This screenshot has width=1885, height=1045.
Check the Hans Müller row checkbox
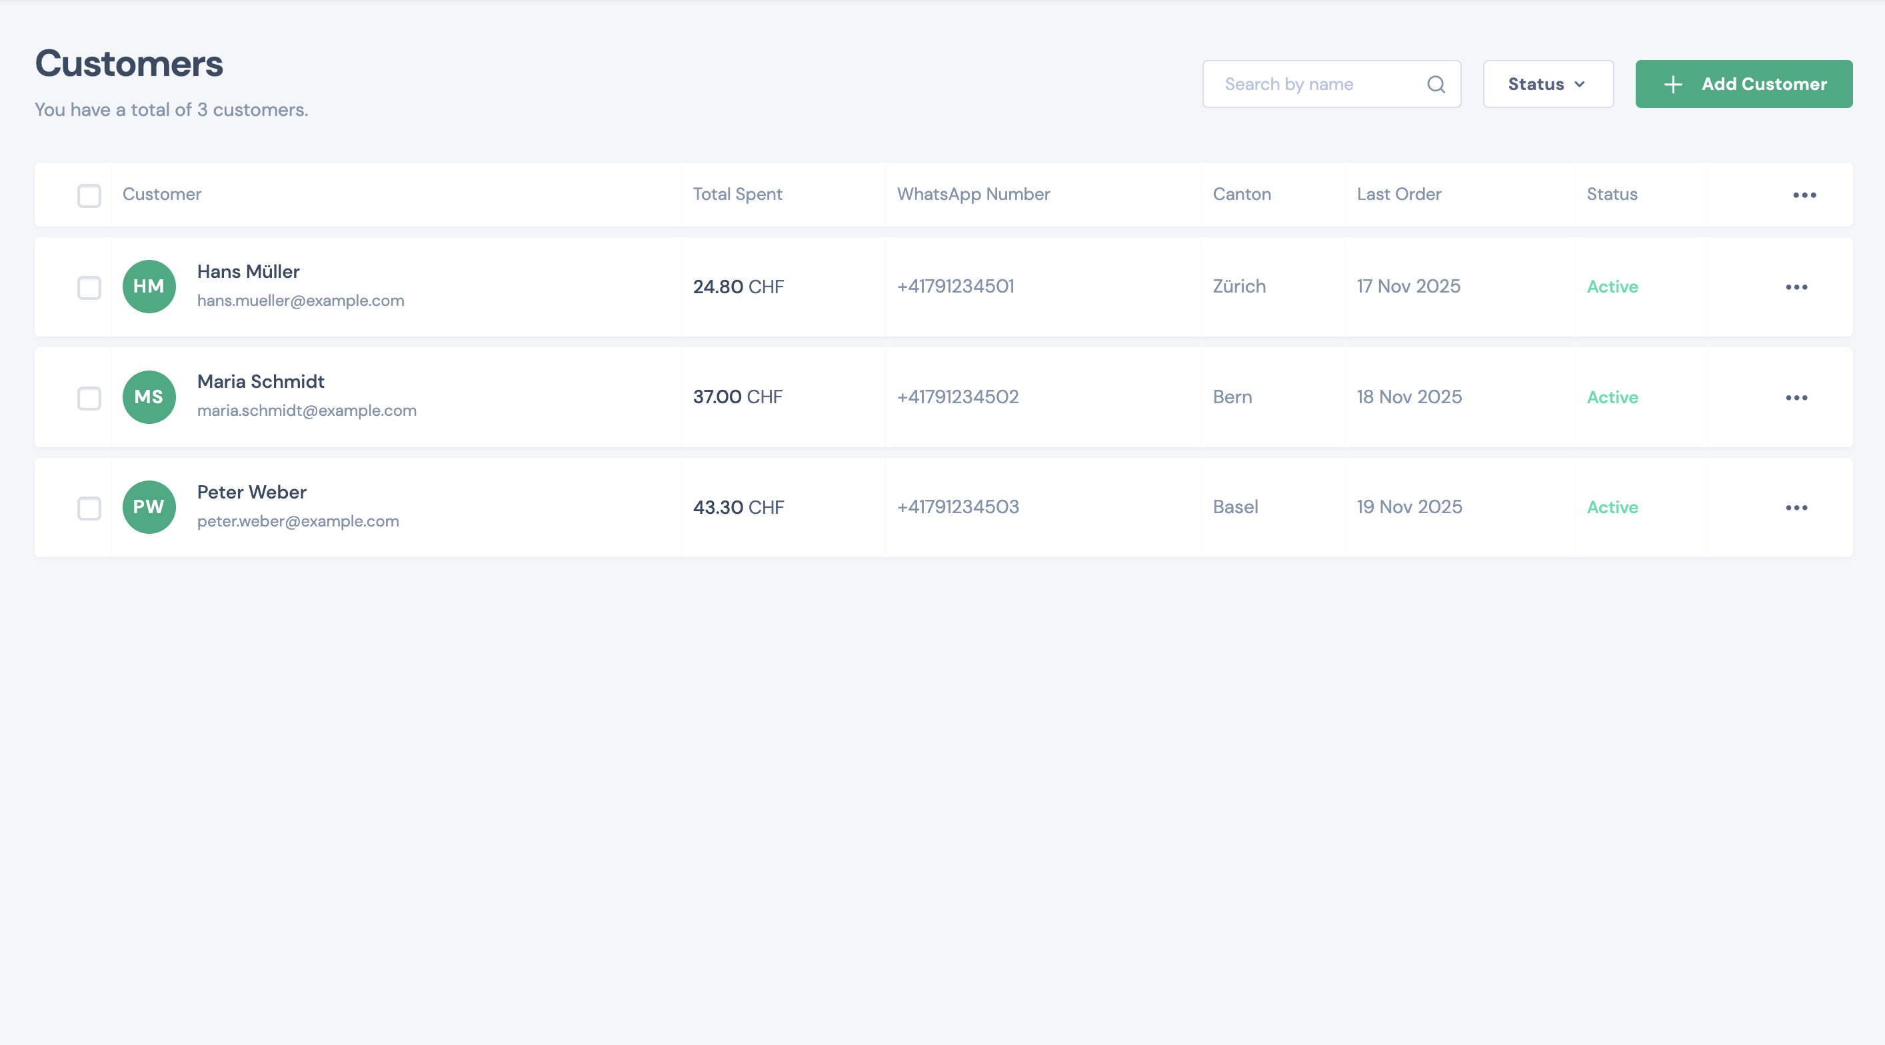pyautogui.click(x=89, y=288)
